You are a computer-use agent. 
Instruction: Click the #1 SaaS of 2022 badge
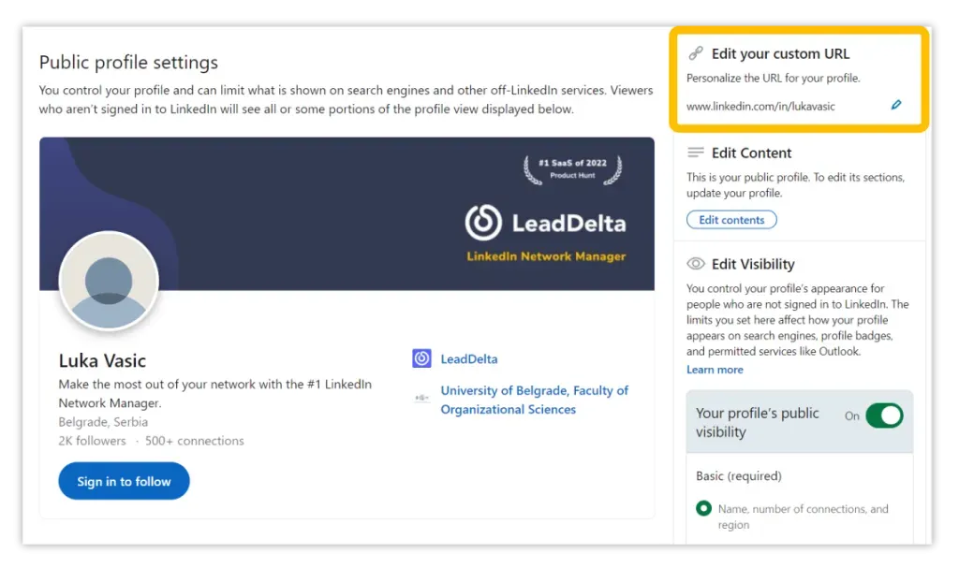coord(572,168)
